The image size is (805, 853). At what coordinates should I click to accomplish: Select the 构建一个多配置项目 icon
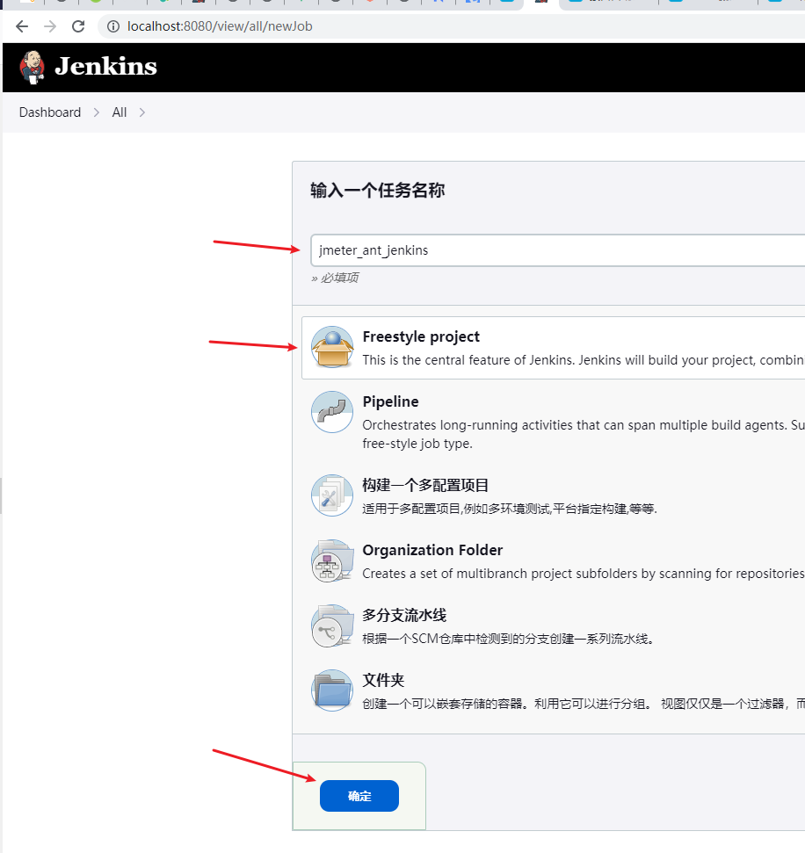coord(332,495)
